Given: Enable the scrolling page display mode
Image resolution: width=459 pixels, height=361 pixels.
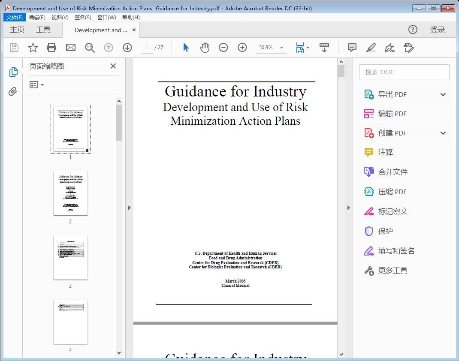Looking at the screenshot, I should 324,48.
